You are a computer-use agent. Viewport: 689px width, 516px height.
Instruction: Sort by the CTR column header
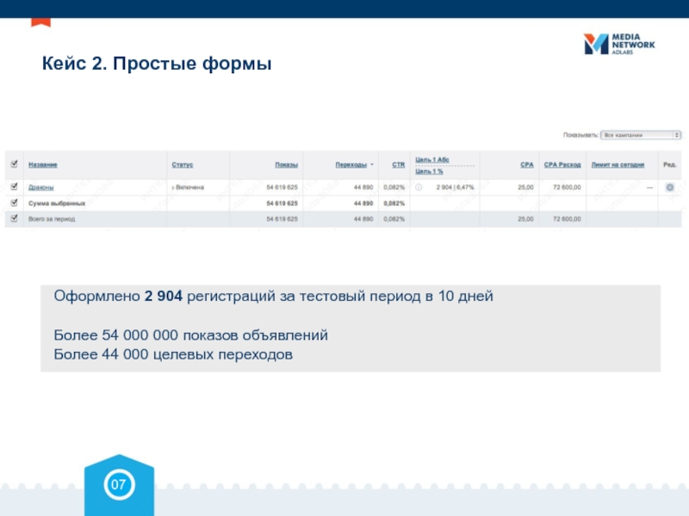tap(399, 164)
